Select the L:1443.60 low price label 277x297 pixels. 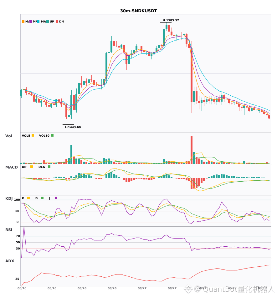click(73, 127)
